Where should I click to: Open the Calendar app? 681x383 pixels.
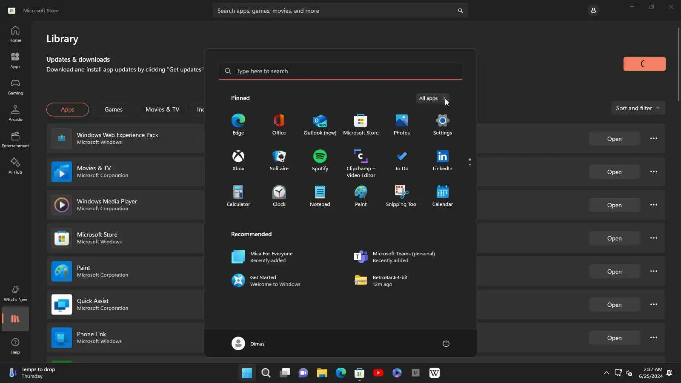pos(442,196)
